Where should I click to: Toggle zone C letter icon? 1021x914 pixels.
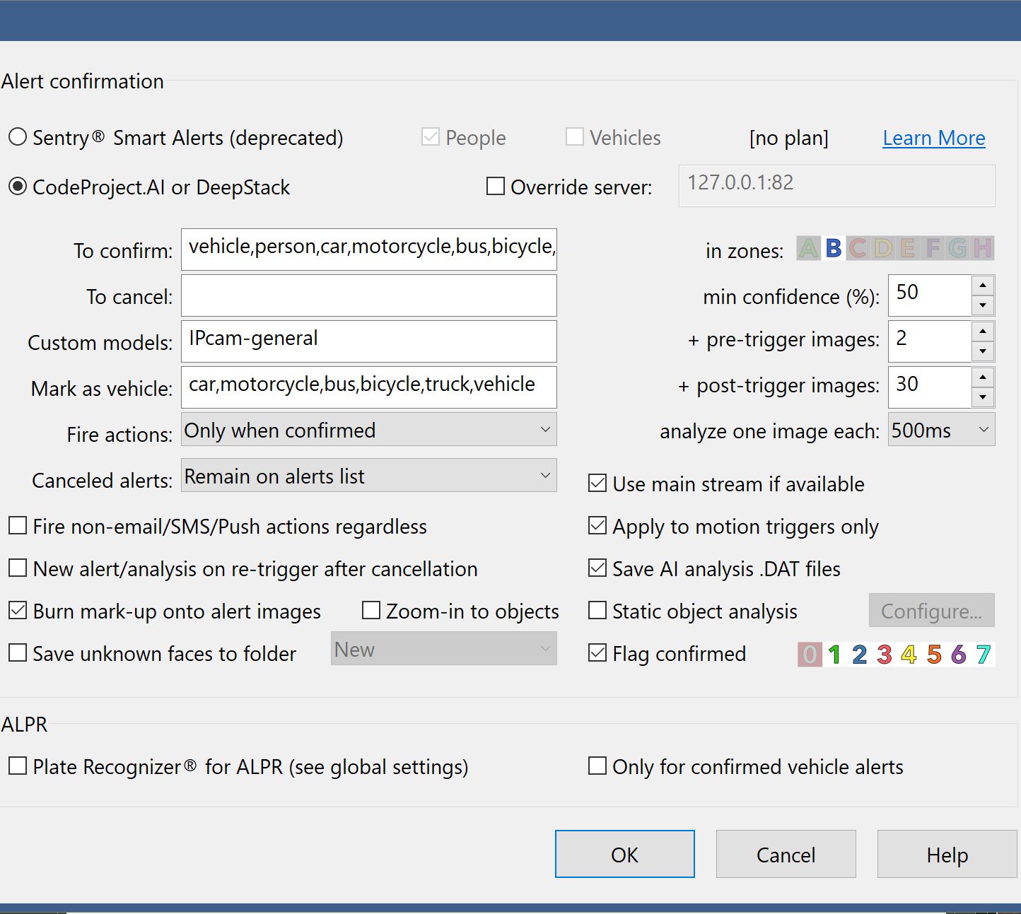tap(858, 249)
